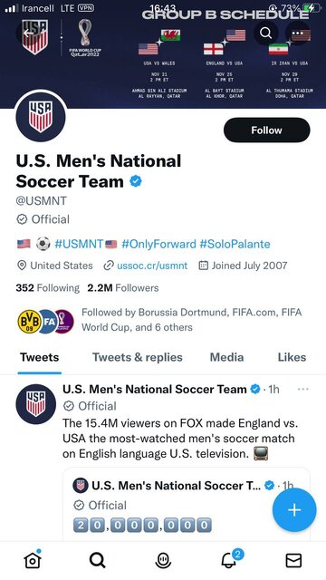Switch to the Media tab
The image size is (326, 580).
[x=226, y=357]
